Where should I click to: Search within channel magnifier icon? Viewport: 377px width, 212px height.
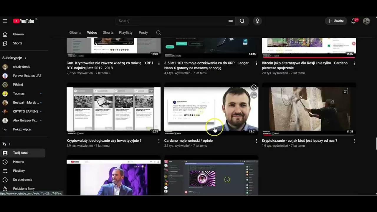[x=158, y=33]
